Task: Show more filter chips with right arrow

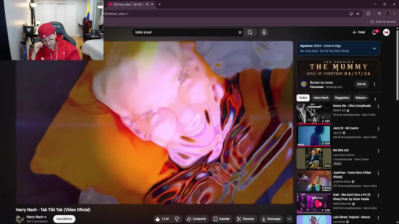Action: [x=375, y=99]
